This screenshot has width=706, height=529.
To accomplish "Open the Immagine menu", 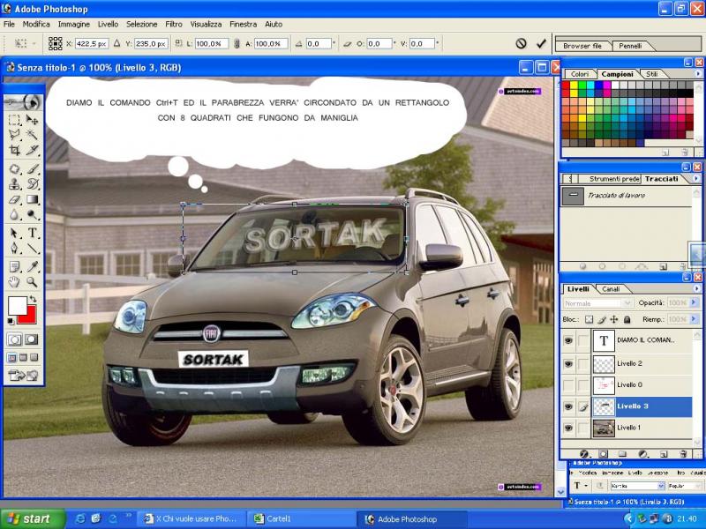I will (x=74, y=25).
